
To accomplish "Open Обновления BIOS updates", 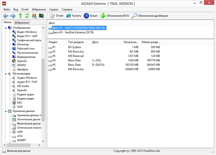I will click(114, 16).
